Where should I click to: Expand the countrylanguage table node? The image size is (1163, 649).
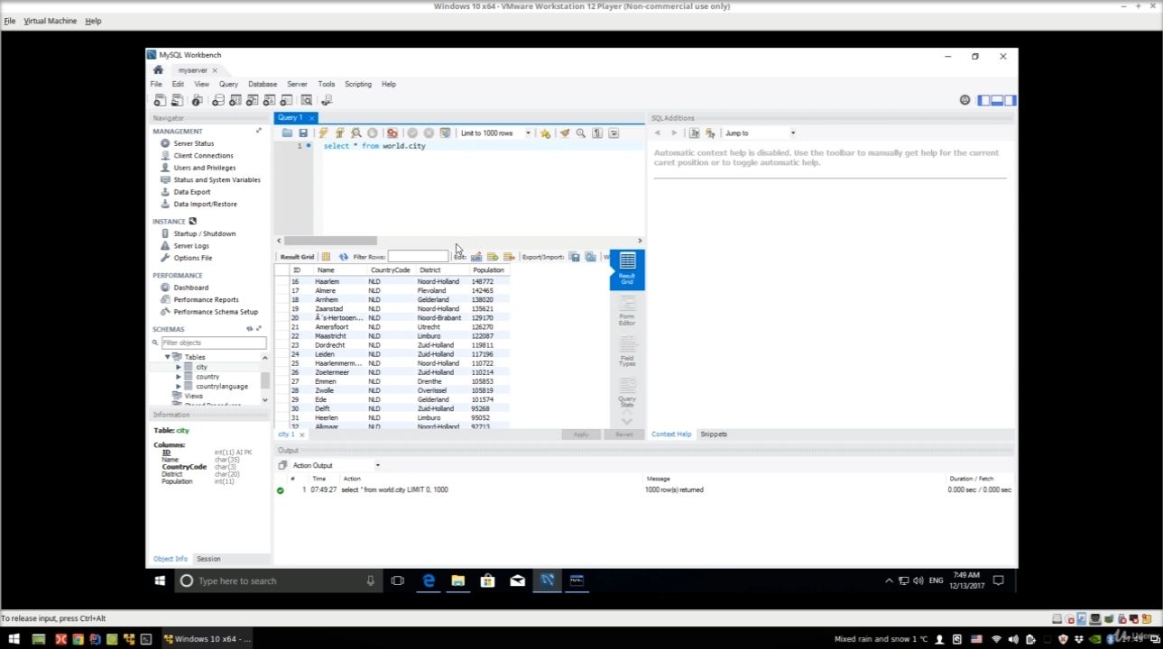pyautogui.click(x=179, y=387)
